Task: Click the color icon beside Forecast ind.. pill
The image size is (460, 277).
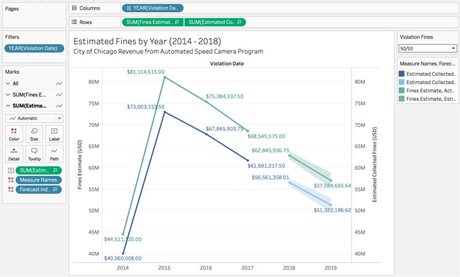Action: (10, 189)
